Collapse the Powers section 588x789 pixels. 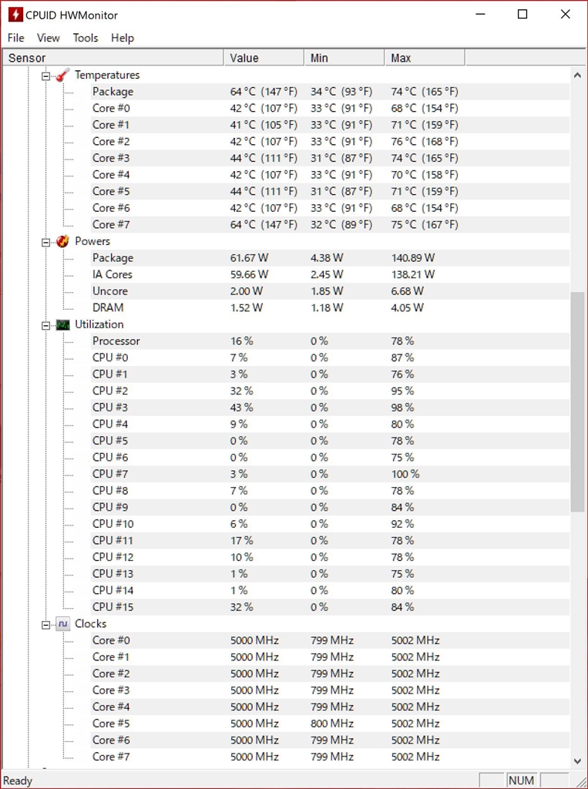(45, 242)
